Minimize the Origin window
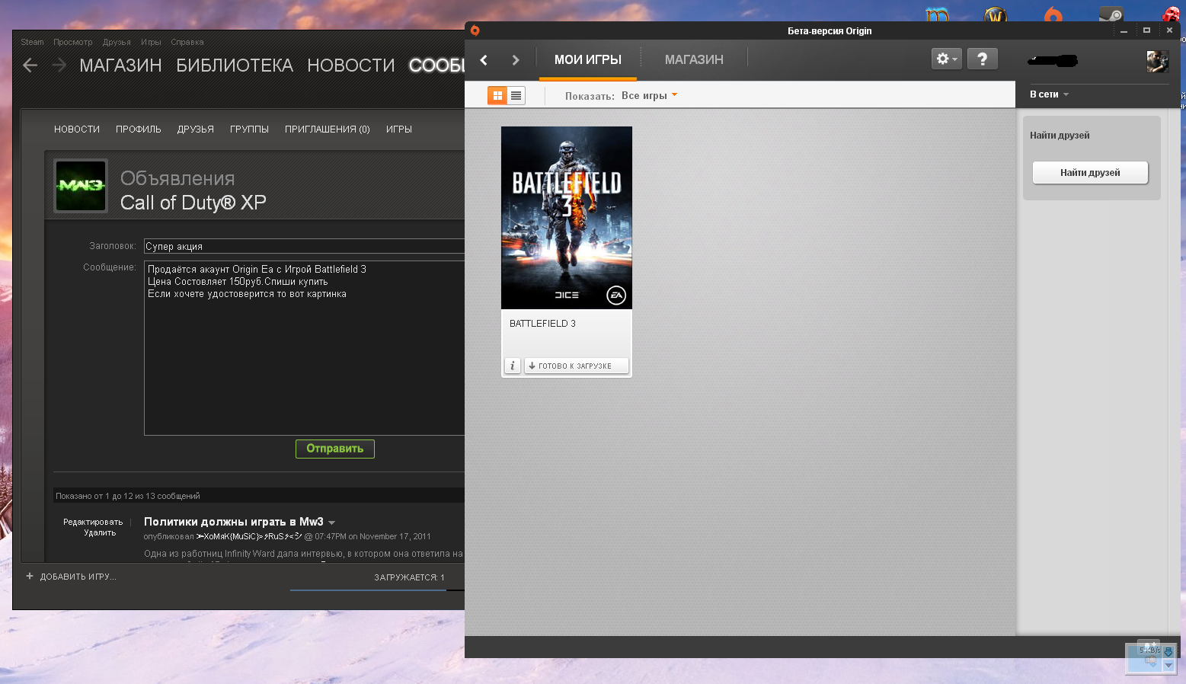 coord(1124,30)
